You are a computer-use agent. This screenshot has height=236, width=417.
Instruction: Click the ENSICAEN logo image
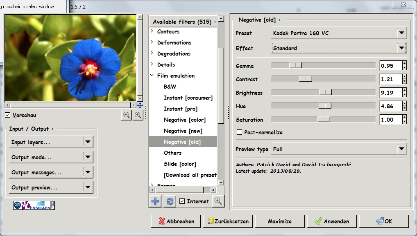point(34,205)
